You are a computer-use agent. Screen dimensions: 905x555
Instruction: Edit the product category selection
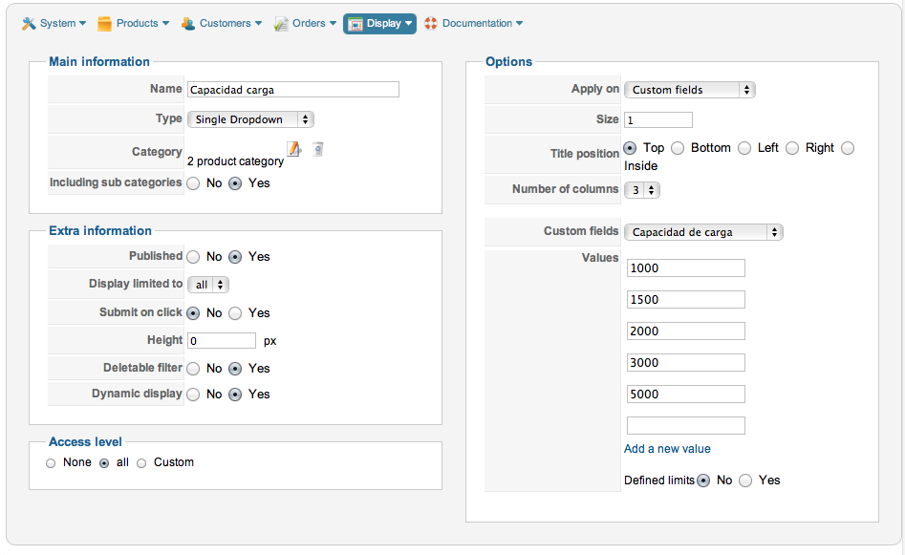pos(294,149)
